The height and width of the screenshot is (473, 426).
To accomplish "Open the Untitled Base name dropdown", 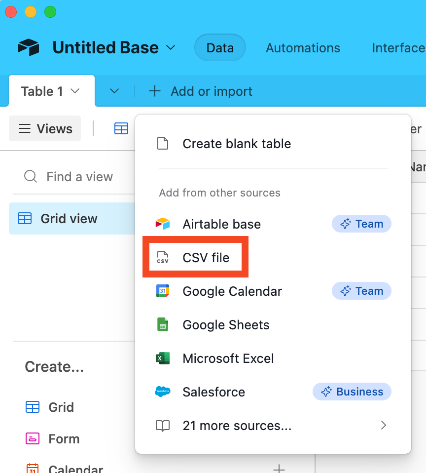I will 171,47.
